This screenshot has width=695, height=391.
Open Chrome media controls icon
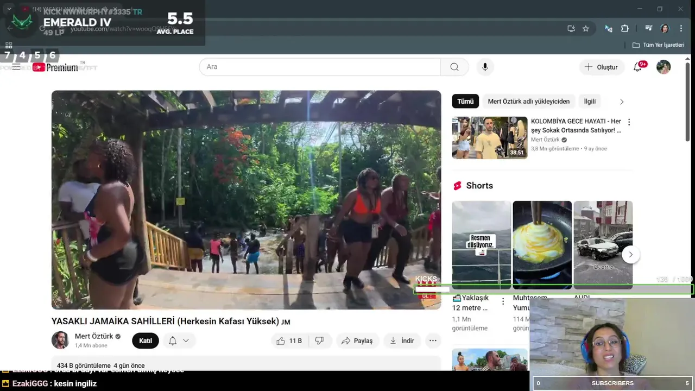pyautogui.click(x=649, y=28)
